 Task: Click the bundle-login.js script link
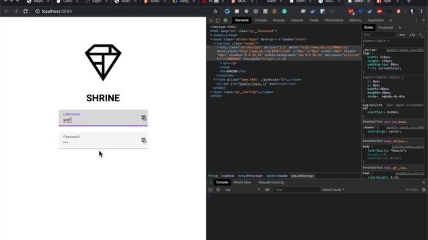tap(253, 84)
